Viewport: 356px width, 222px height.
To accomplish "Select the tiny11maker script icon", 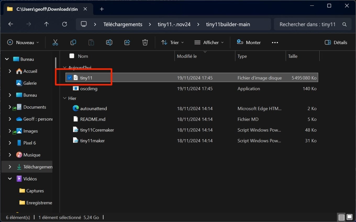I will coord(76,141).
